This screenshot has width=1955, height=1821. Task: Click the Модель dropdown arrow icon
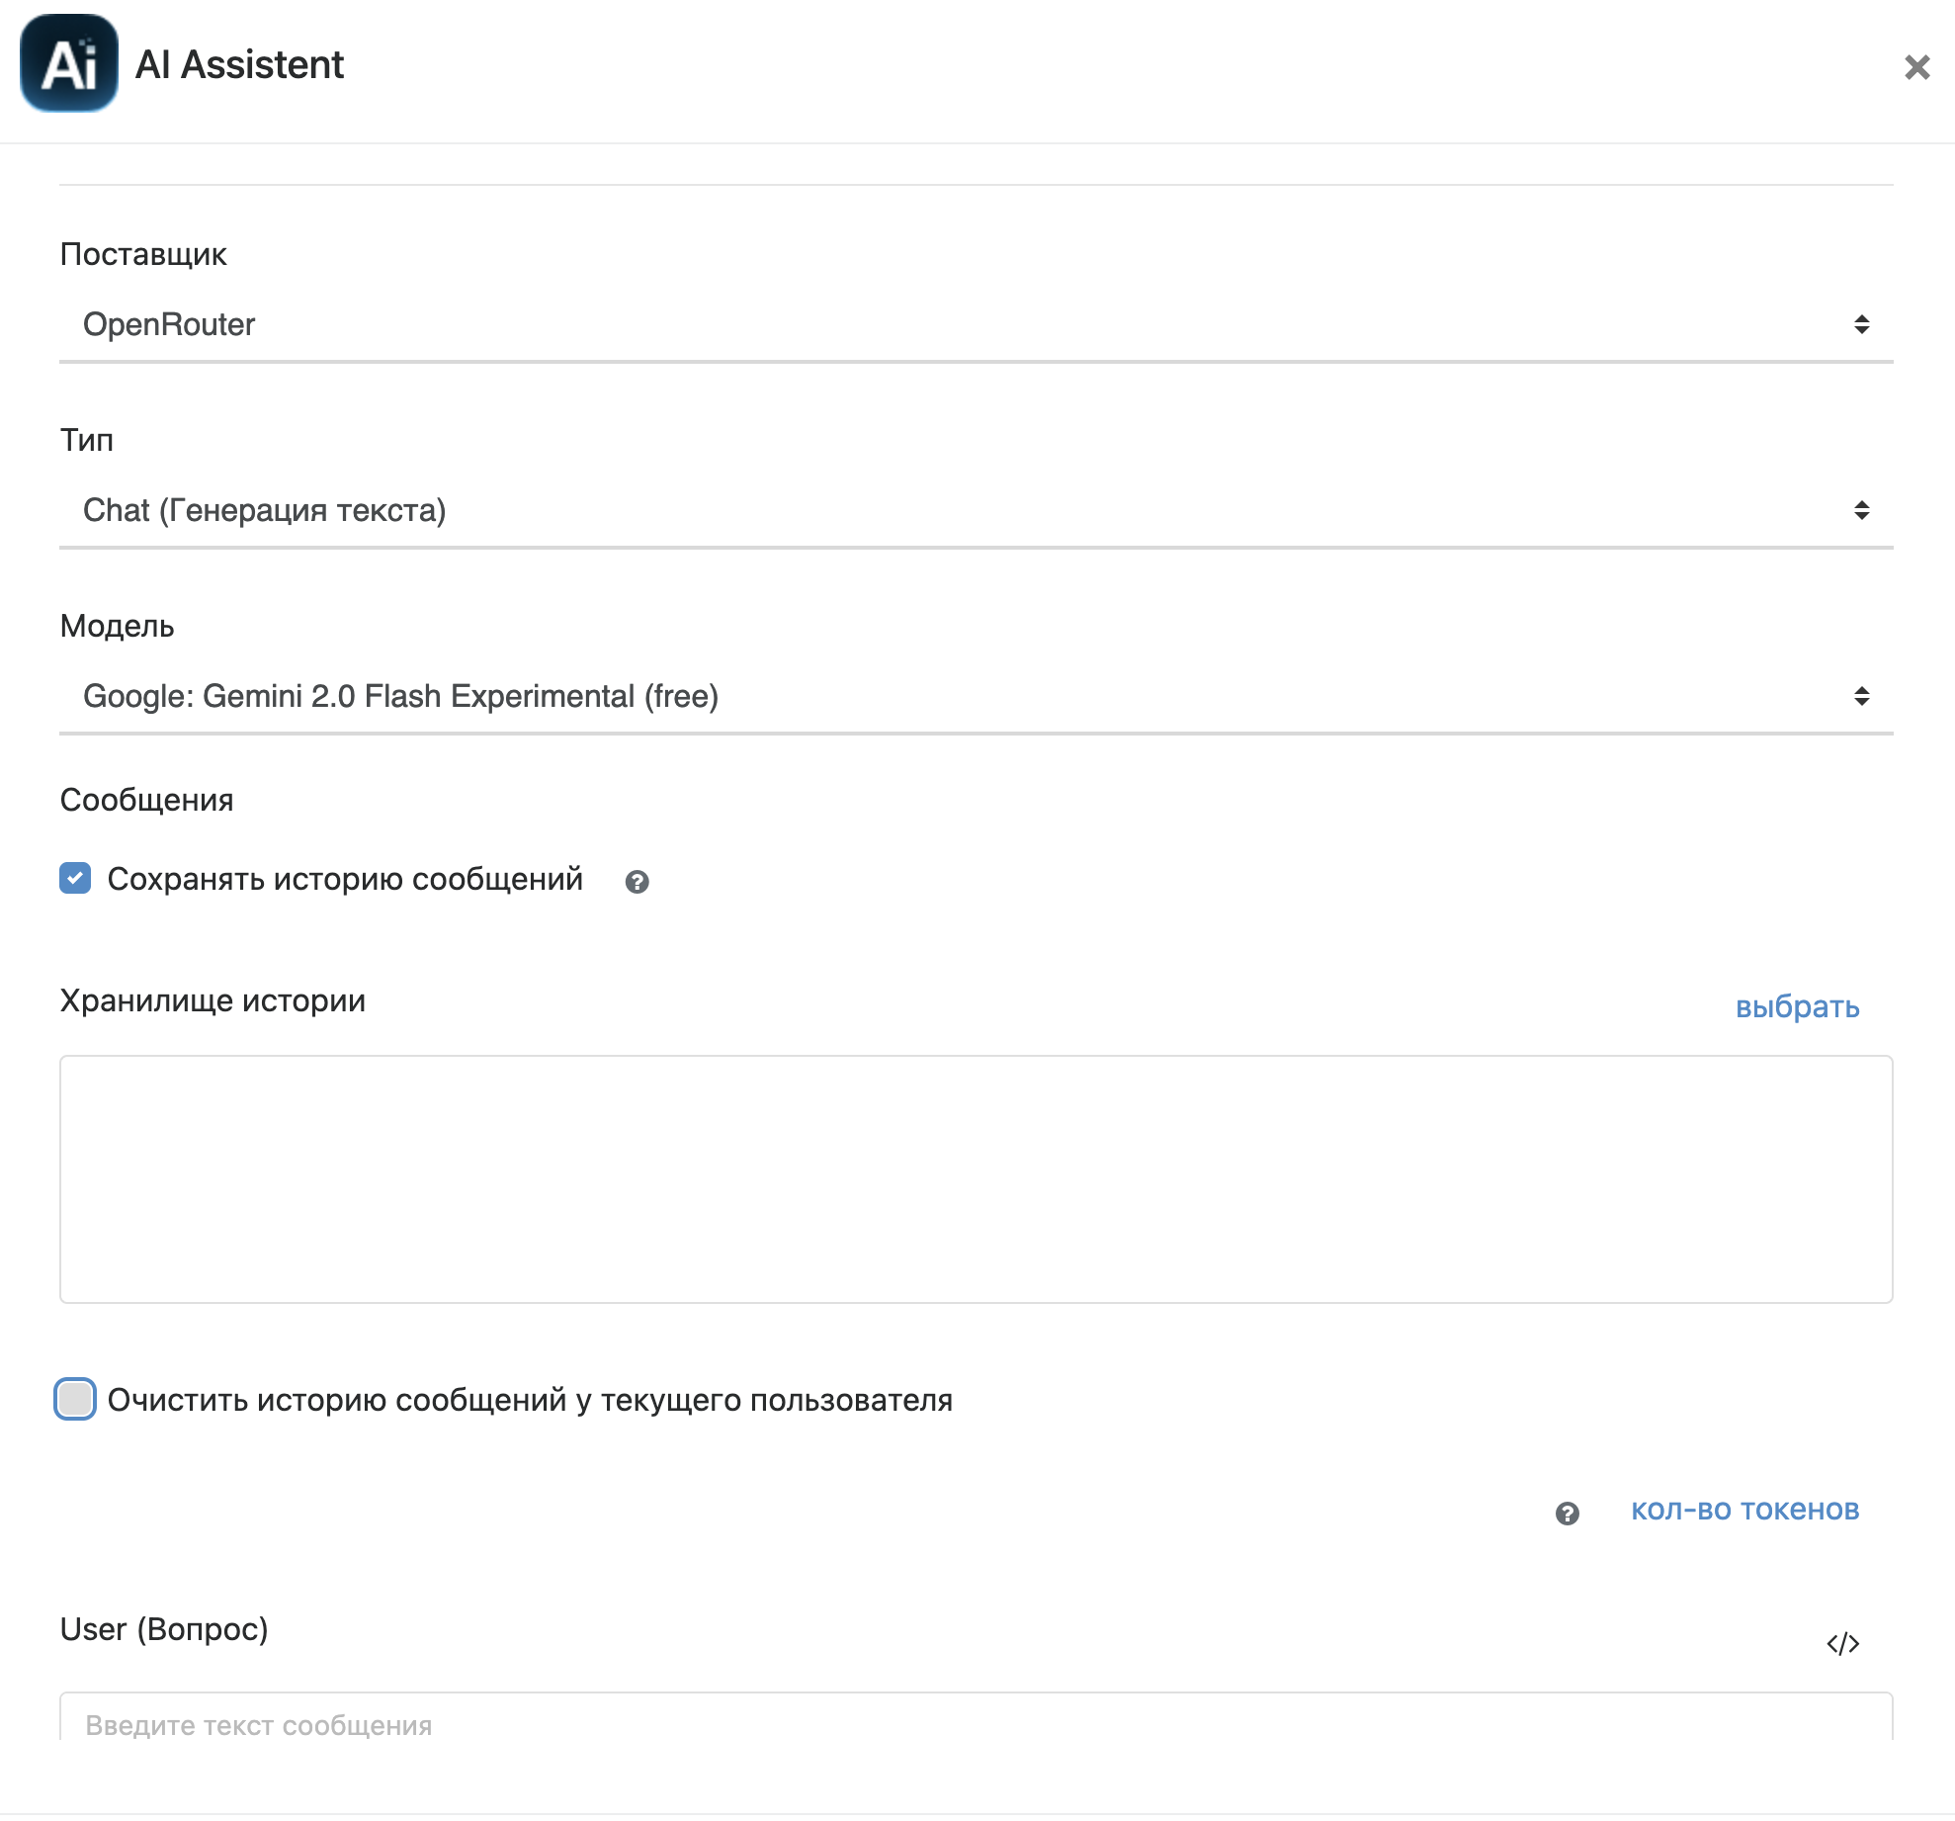pyautogui.click(x=1861, y=696)
